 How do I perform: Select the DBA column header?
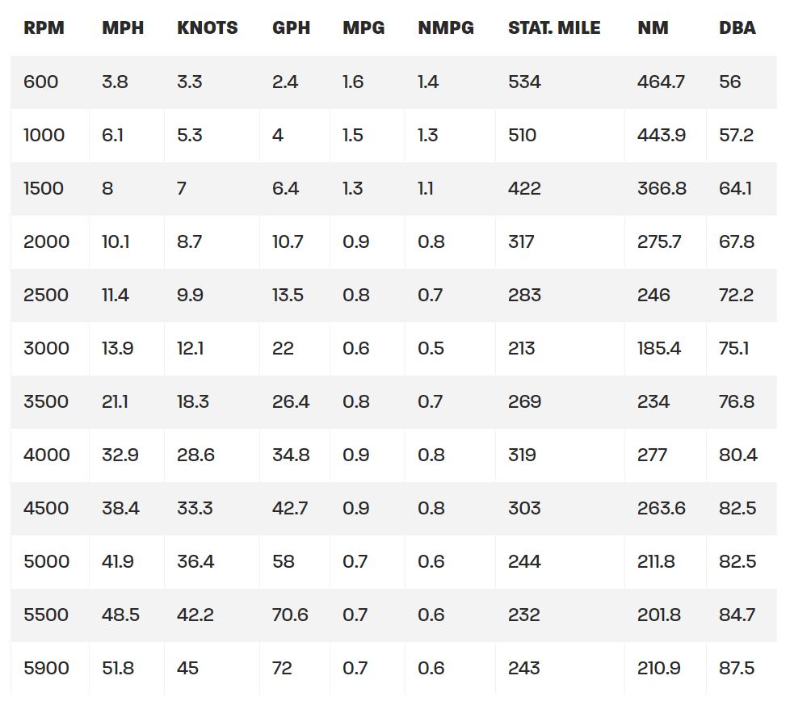[737, 28]
